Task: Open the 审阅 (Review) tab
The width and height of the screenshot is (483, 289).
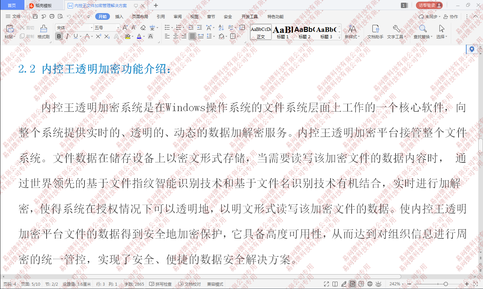Action: coord(178,16)
